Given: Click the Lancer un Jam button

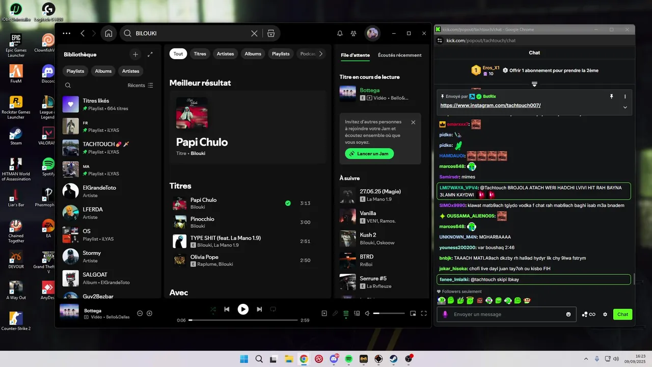Looking at the screenshot, I should click(369, 153).
